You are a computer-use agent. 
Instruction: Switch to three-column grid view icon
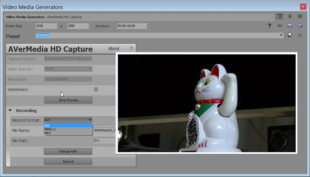click(x=300, y=16)
